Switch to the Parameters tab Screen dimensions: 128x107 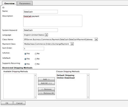25,4
